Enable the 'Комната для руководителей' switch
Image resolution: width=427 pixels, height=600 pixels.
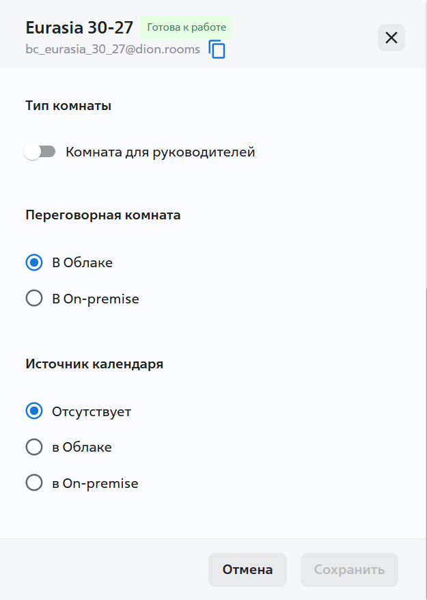pyautogui.click(x=40, y=152)
